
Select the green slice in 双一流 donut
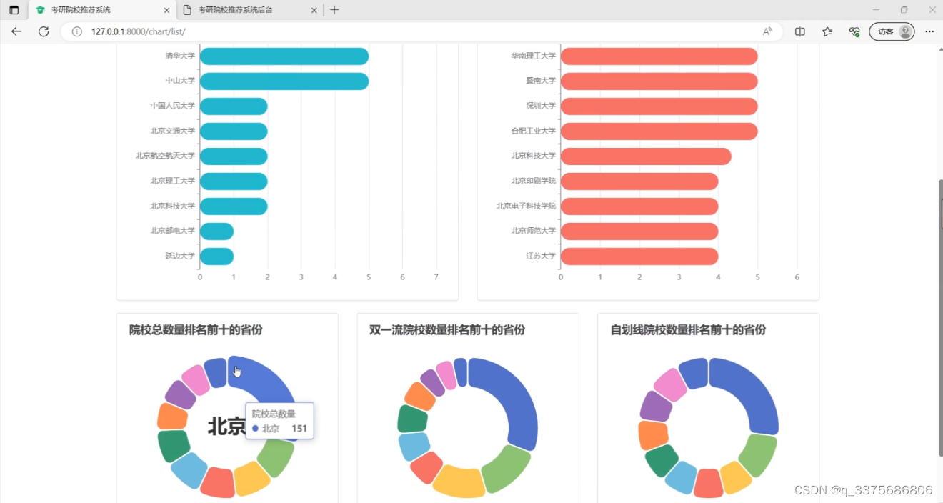click(507, 469)
